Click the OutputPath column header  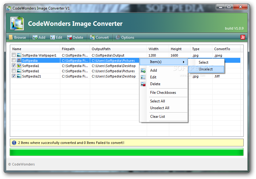coord(118,49)
